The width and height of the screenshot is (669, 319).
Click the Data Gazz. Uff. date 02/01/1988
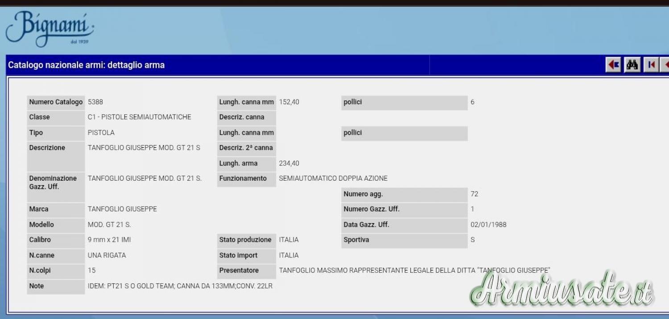(x=488, y=225)
